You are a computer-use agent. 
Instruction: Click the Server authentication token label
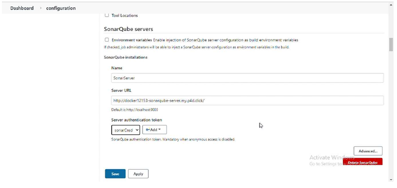pyautogui.click(x=137, y=120)
